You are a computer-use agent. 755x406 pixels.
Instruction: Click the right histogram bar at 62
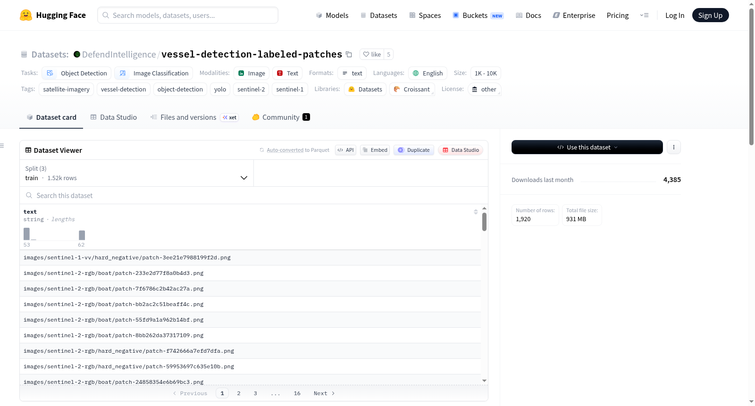(82, 235)
